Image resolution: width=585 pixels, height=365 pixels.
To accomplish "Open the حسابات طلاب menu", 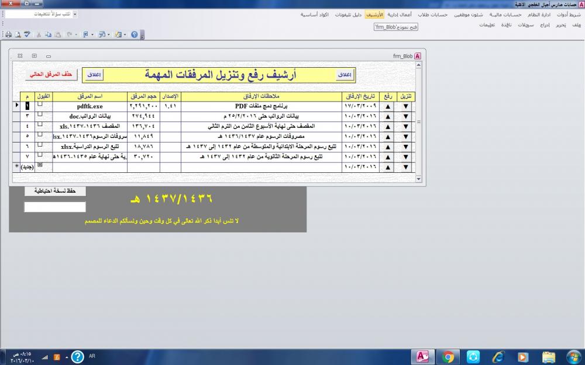I will tap(432, 14).
